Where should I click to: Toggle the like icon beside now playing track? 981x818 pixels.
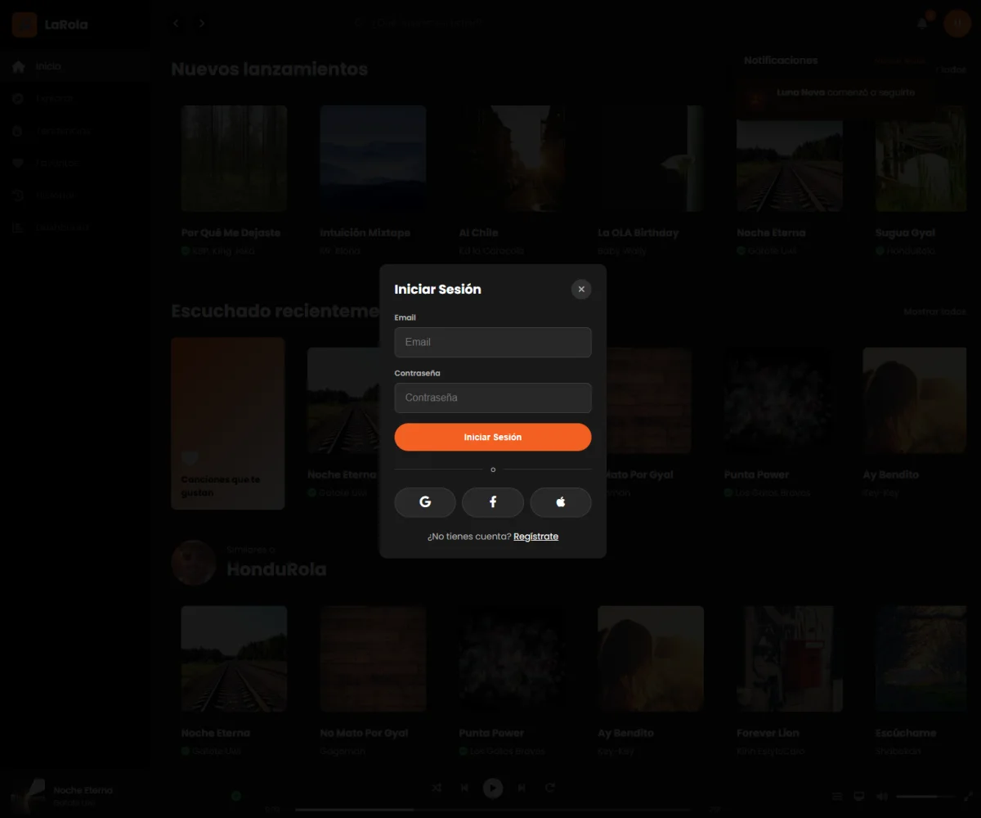(x=236, y=796)
